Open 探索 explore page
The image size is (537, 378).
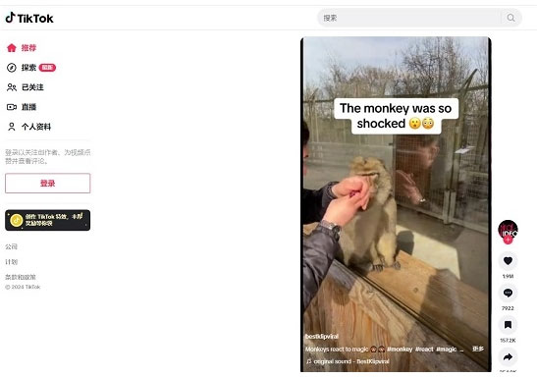point(31,68)
